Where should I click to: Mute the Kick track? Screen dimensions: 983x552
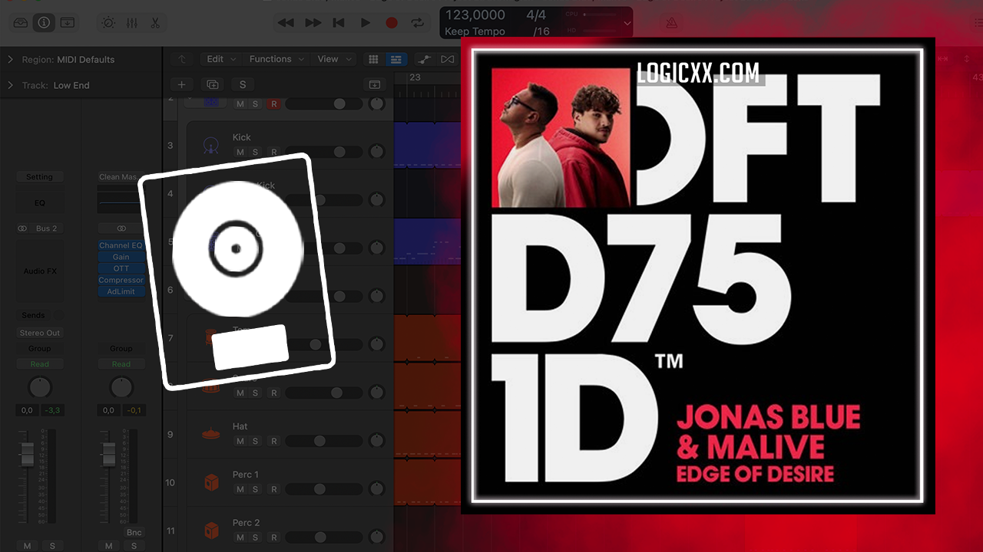[x=240, y=152]
